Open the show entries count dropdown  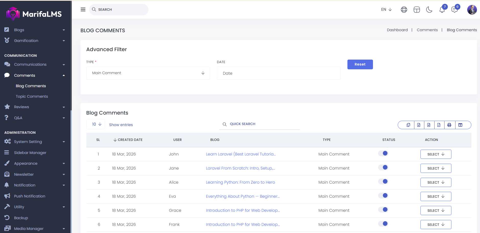pyautogui.click(x=97, y=124)
